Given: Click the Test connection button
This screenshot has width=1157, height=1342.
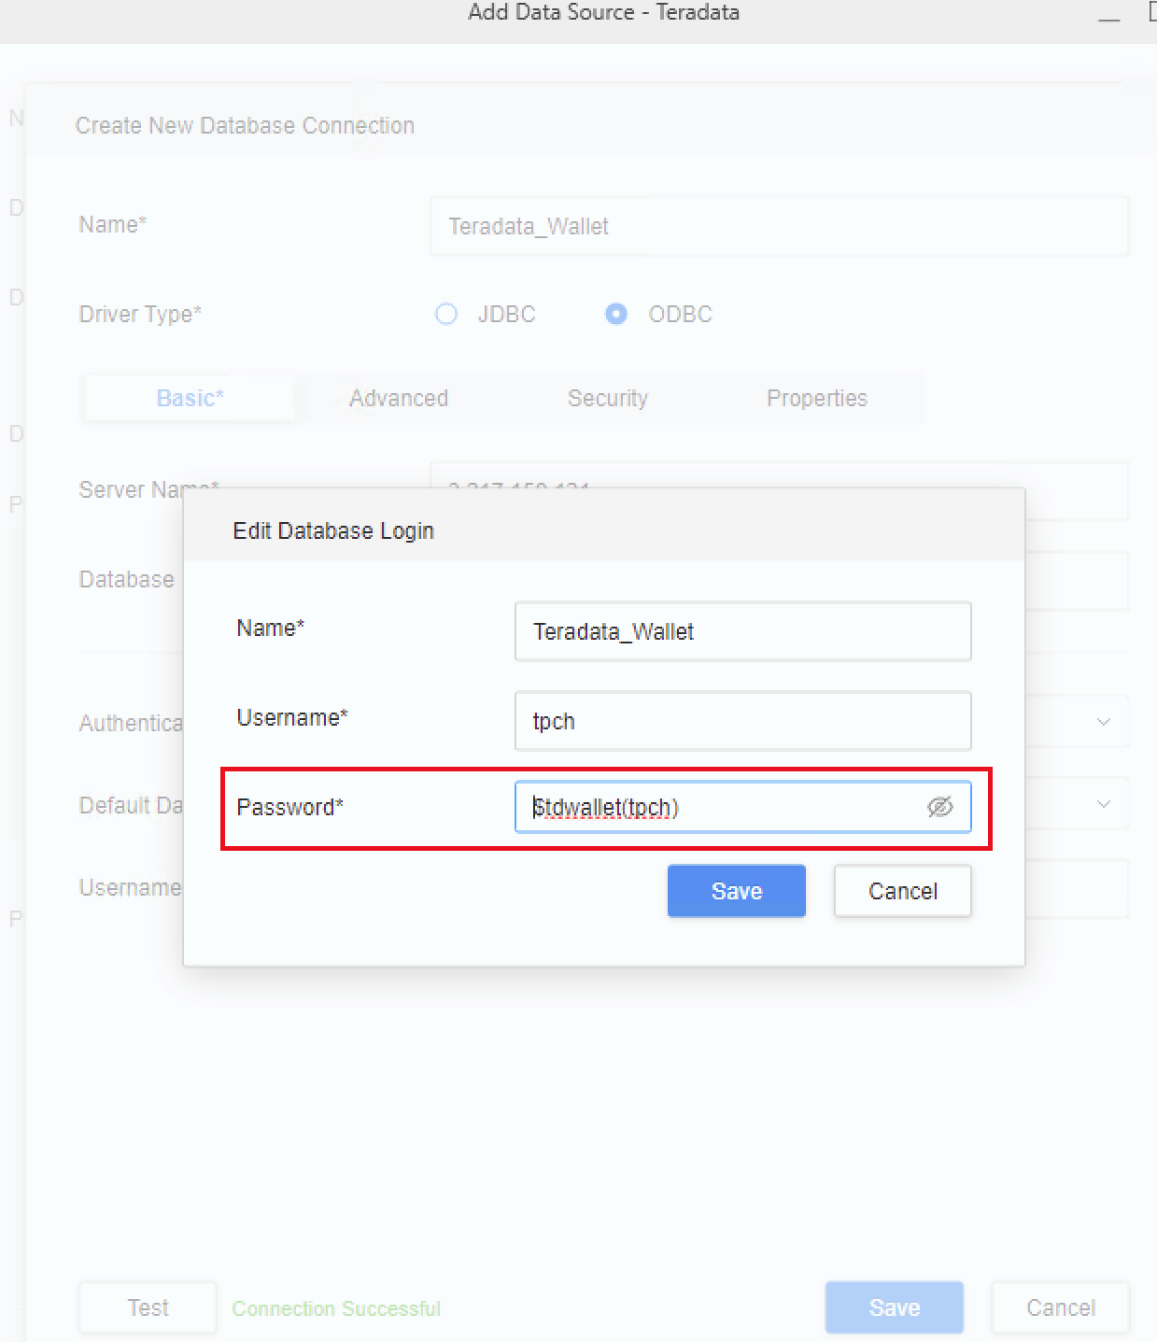Looking at the screenshot, I should (147, 1307).
